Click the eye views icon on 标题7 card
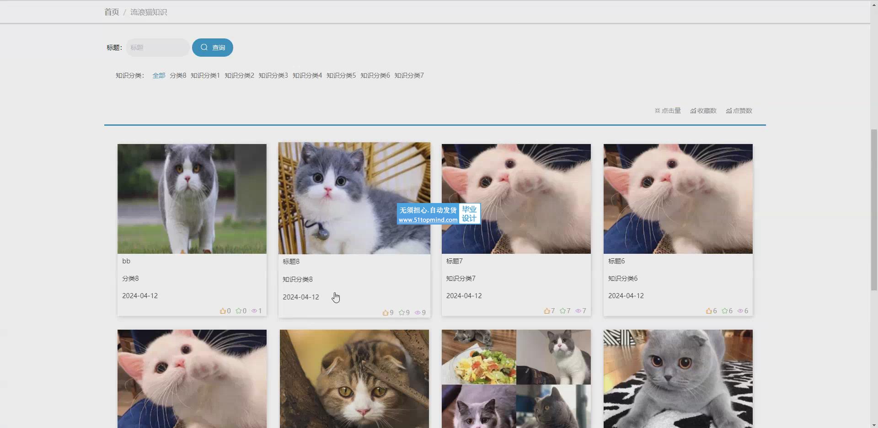878x428 pixels. (578, 311)
